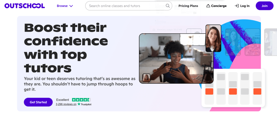Image resolution: width=277 pixels, height=113 pixels.
Task: Click the main video of girl with headphones
Action: (176, 59)
